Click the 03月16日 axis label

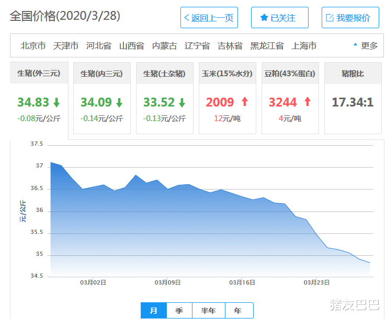(x=242, y=282)
